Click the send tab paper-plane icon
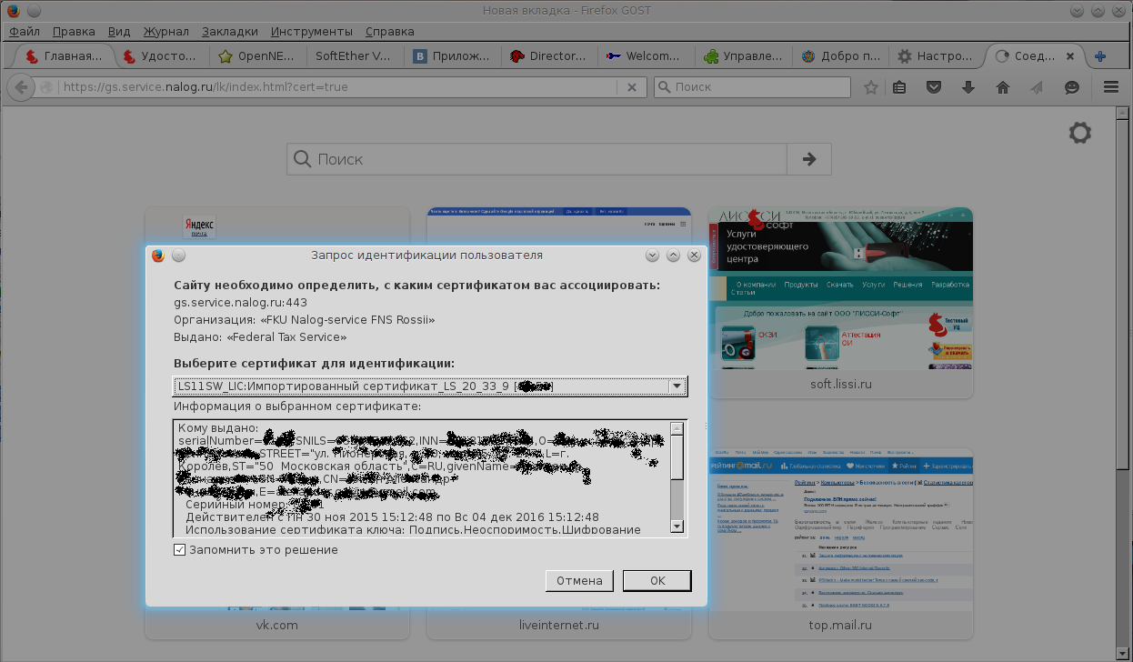Image resolution: width=1133 pixels, height=662 pixels. (x=1037, y=87)
